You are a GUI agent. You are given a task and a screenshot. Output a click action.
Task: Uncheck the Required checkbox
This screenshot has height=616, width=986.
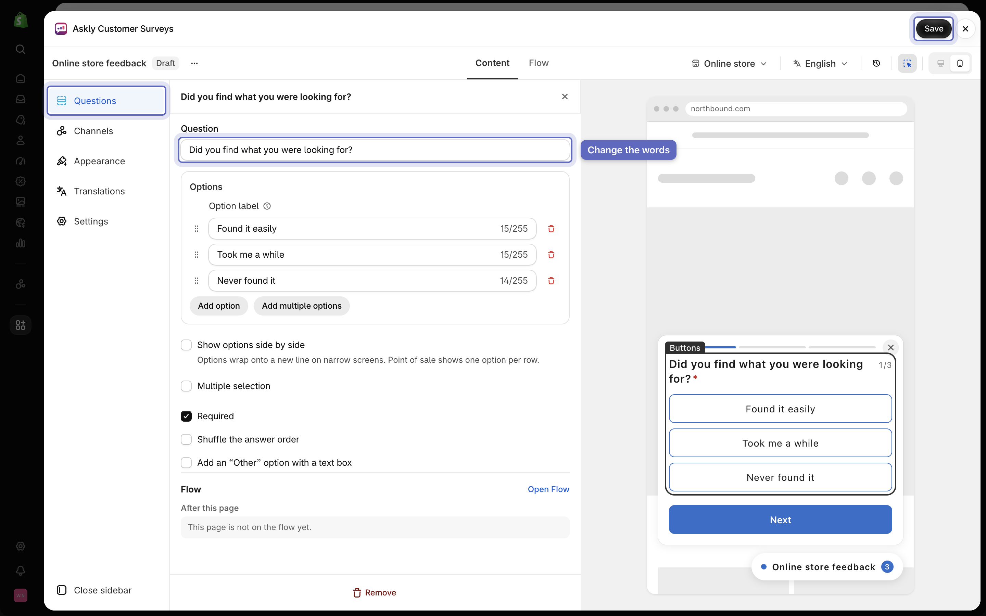coord(186,416)
